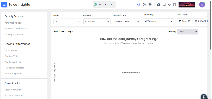Open the user profile avatar

coord(202,5)
